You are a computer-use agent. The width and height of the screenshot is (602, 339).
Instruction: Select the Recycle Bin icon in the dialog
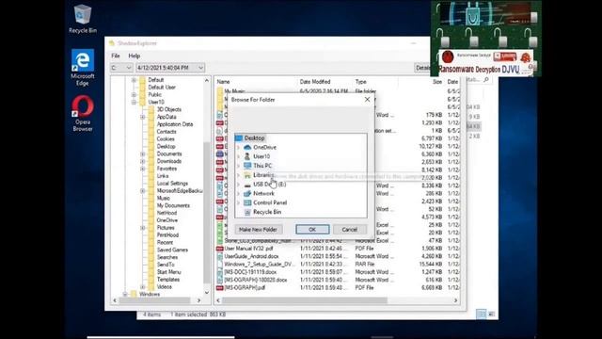(x=247, y=212)
